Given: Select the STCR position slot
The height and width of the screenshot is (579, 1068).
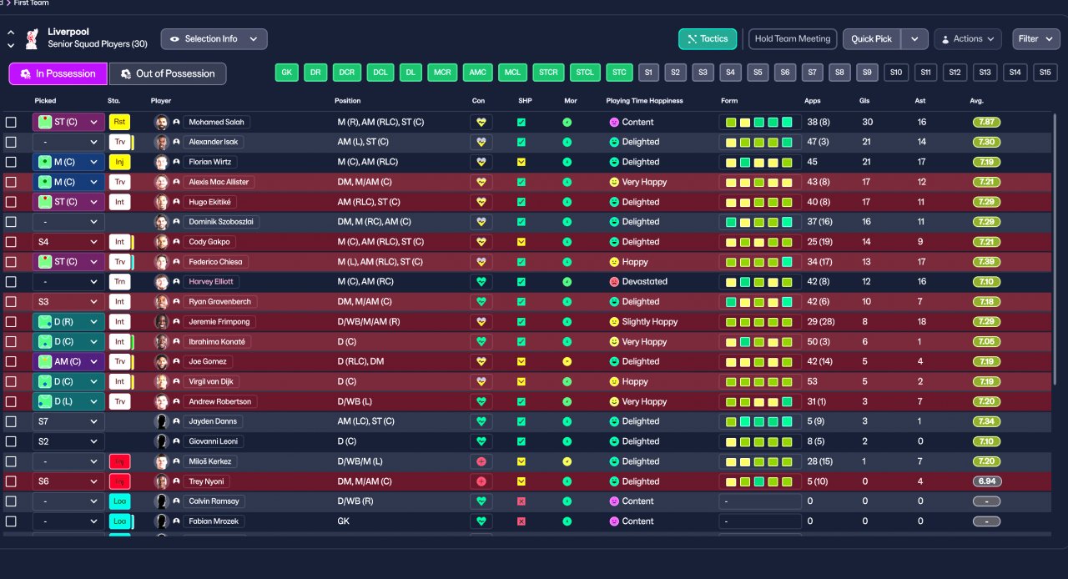Looking at the screenshot, I should 548,73.
